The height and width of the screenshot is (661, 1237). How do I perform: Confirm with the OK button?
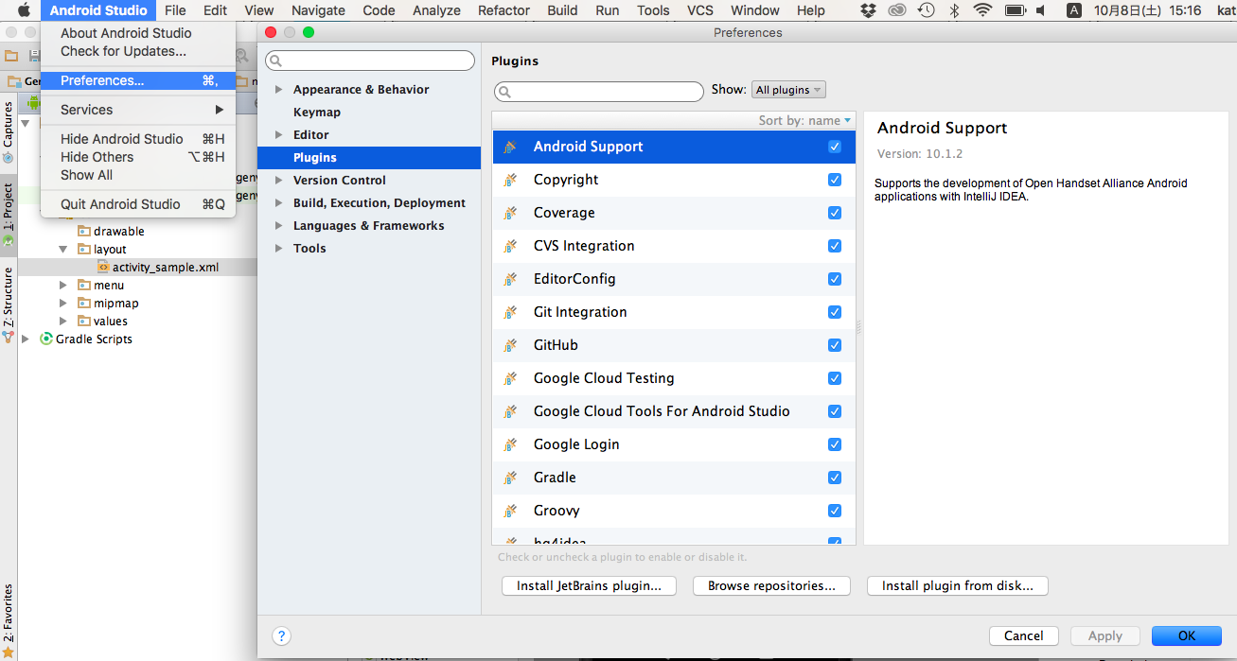coord(1187,636)
